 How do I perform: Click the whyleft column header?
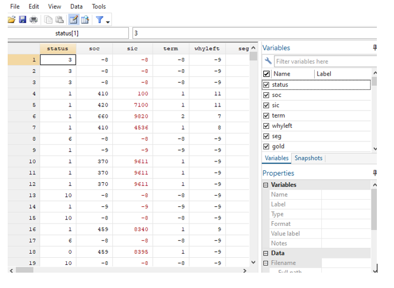tap(207, 48)
